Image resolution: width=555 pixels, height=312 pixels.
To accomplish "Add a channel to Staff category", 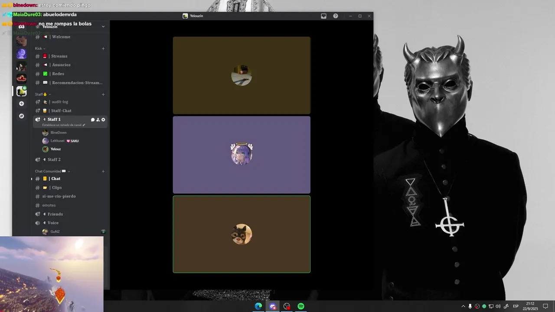I will (103, 94).
